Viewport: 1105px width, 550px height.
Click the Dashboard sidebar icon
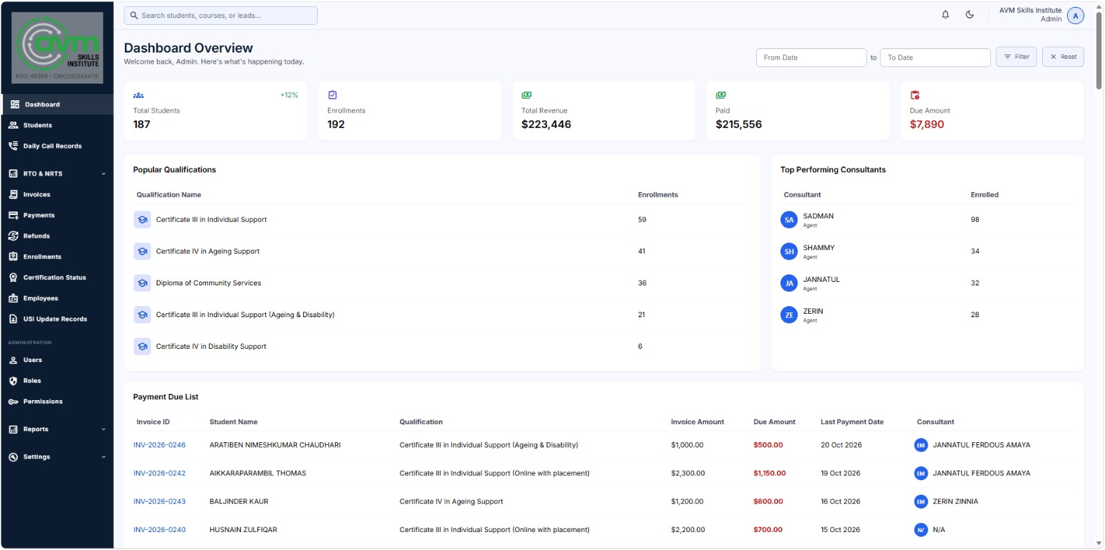coord(15,104)
